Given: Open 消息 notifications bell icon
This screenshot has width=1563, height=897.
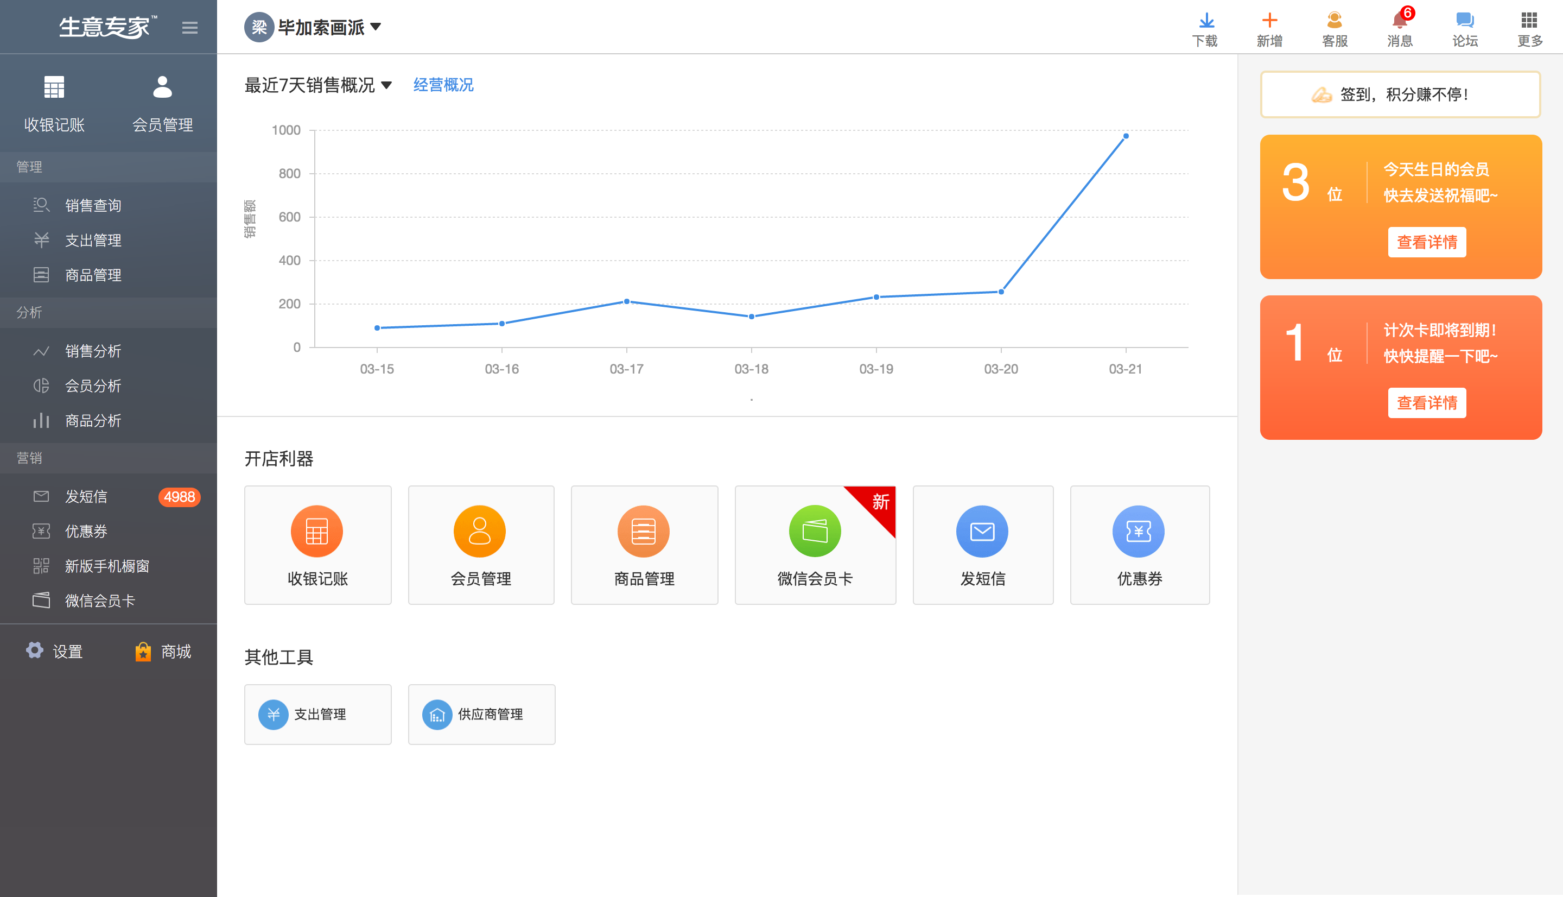Looking at the screenshot, I should 1399,22.
